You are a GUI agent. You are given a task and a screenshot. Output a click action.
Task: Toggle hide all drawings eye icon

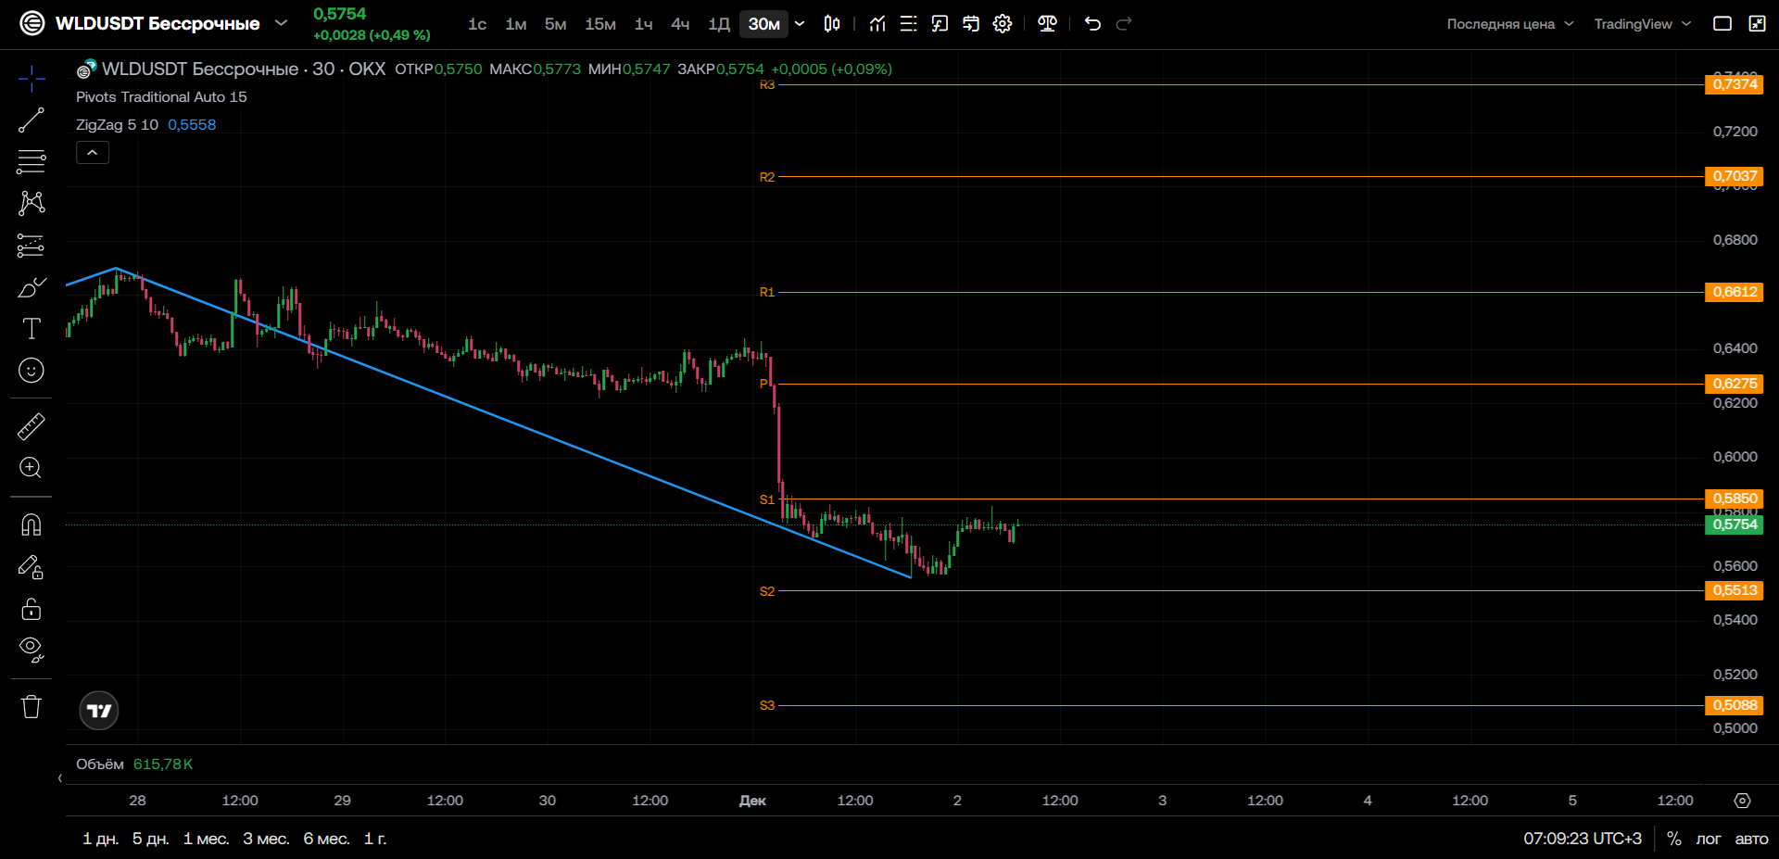point(32,650)
